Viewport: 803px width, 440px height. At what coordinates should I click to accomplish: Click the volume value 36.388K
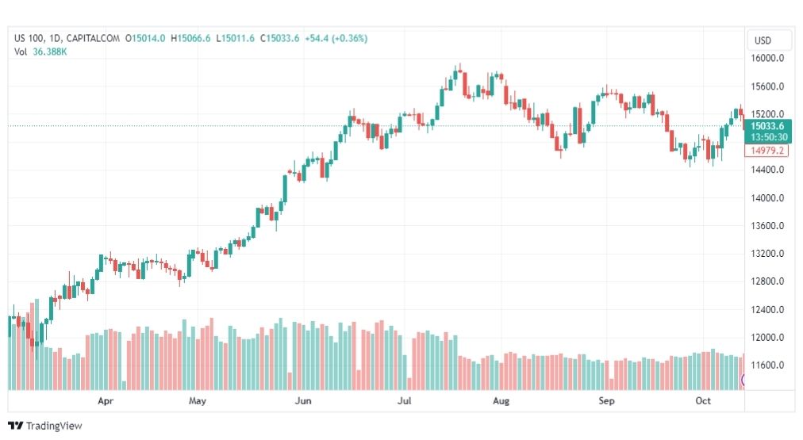pos(48,52)
